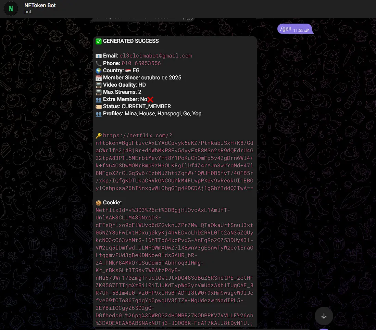Click the scroll-to-bottom arrow button

pyautogui.click(x=324, y=316)
